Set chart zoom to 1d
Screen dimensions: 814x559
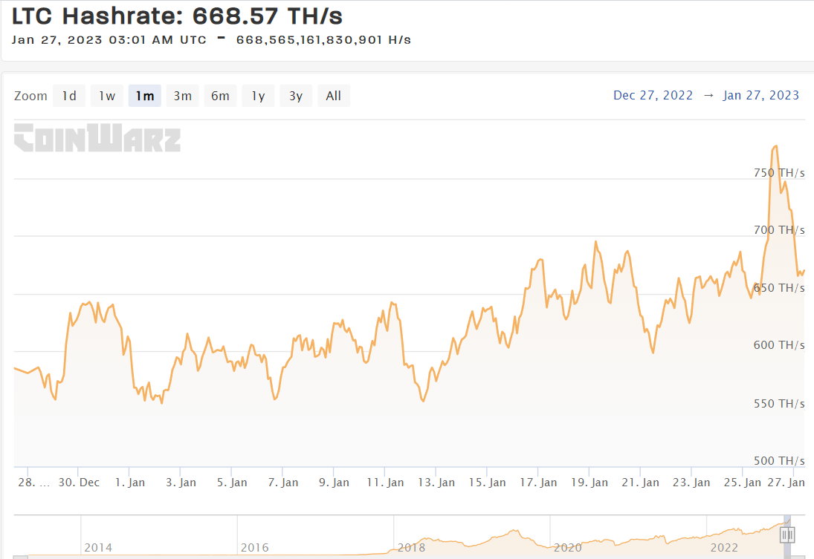click(69, 96)
